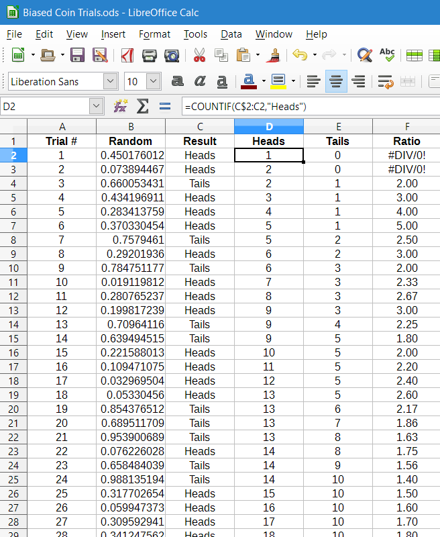Viewport: 440px width, 537px height.
Task: Open the Data menu
Action: (231, 34)
